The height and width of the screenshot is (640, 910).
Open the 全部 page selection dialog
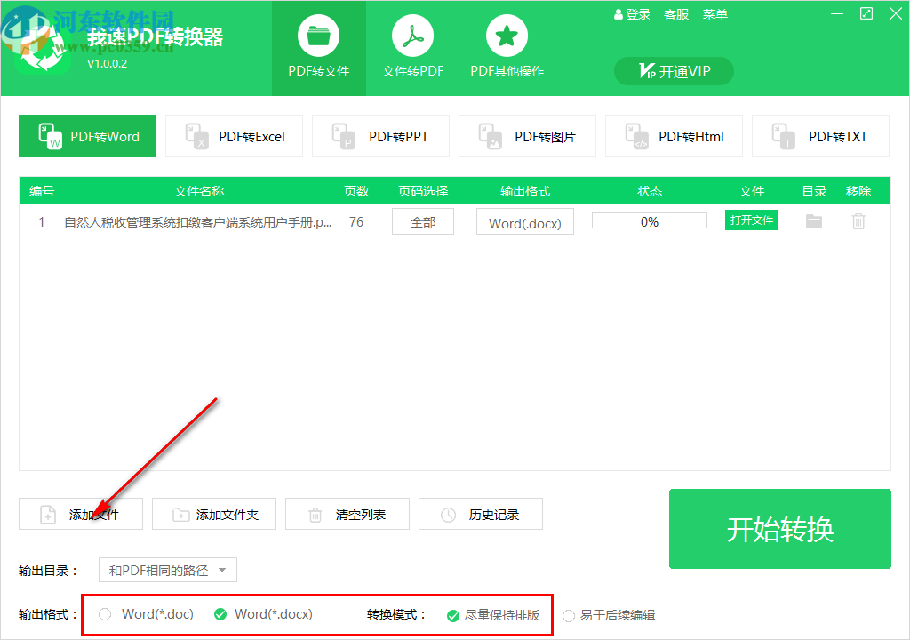click(x=422, y=221)
